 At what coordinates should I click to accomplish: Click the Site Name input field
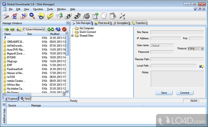(x=177, y=32)
